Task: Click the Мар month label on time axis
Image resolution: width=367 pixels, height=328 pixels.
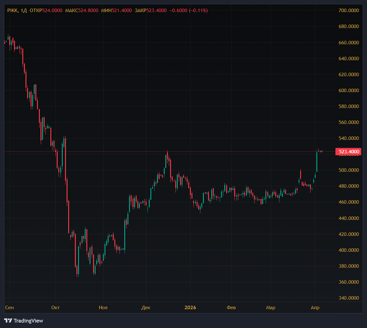Action: click(x=271, y=307)
